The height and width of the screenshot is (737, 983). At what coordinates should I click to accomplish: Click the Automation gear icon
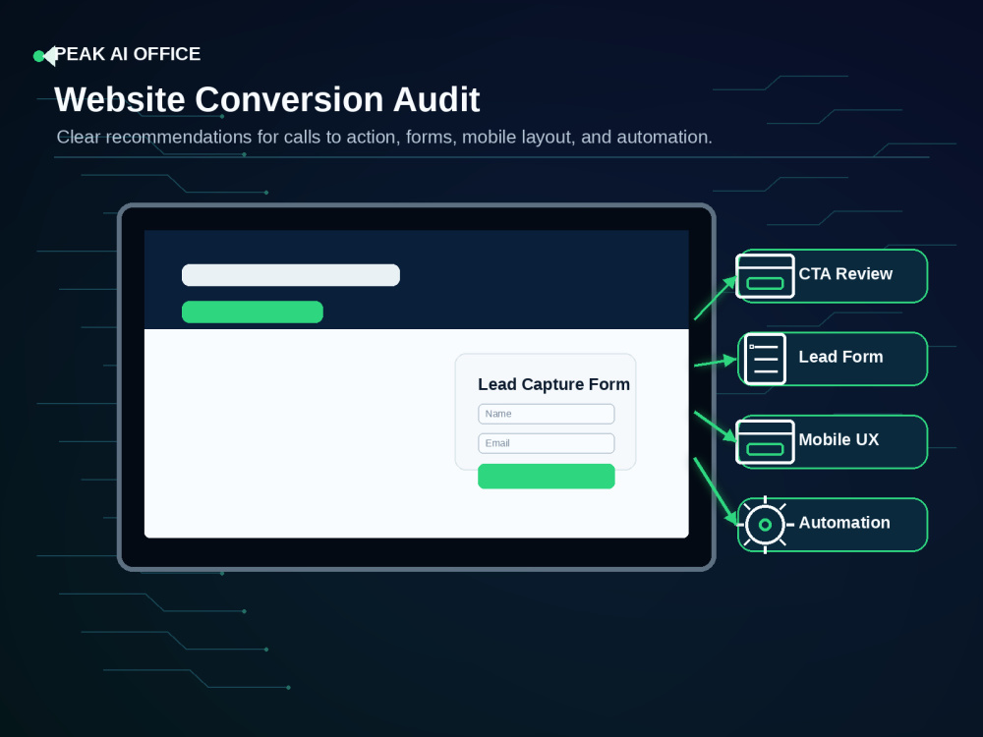(x=766, y=525)
